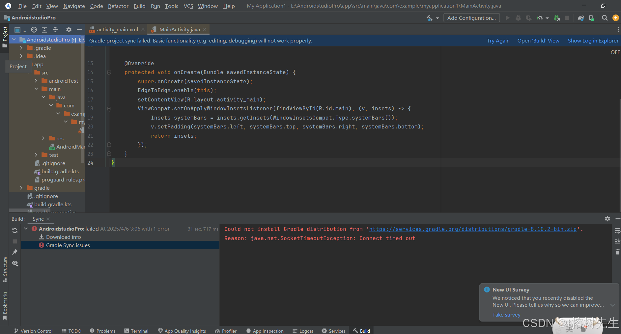This screenshot has height=334, width=621.
Task: Open Build panel settings gear
Action: point(607,219)
